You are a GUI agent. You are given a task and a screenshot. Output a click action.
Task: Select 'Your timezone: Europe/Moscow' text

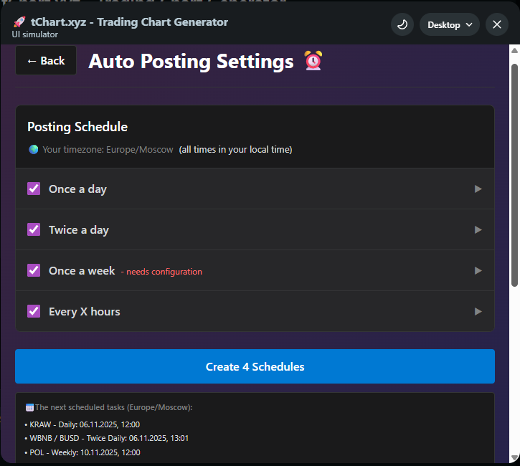click(108, 149)
